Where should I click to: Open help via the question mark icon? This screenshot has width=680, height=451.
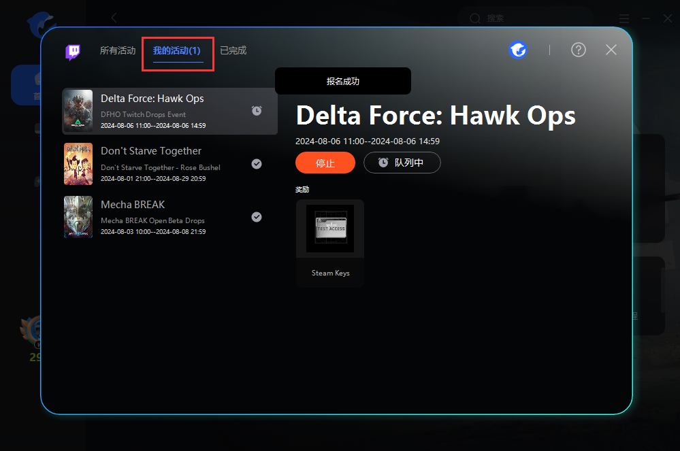tap(579, 50)
